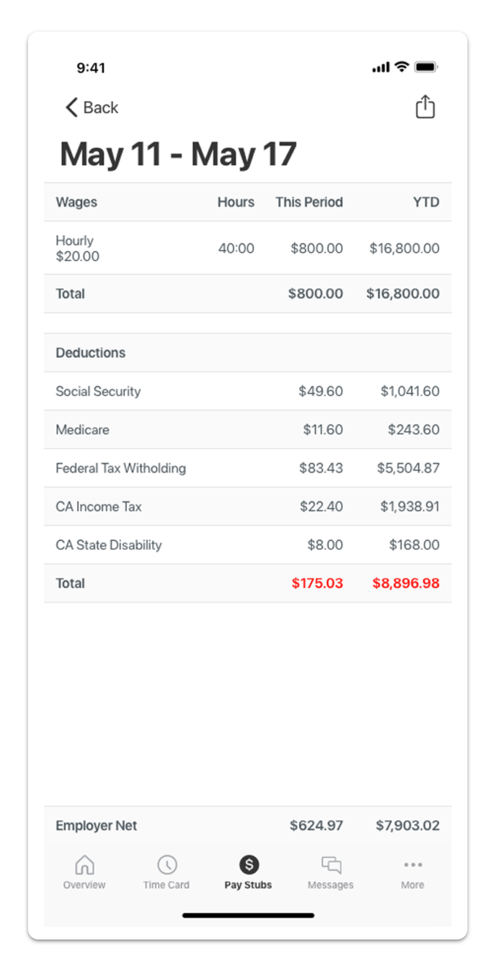Open the Pay Stubs tab icon
Viewport: 495px width, 972px height.
tap(248, 865)
